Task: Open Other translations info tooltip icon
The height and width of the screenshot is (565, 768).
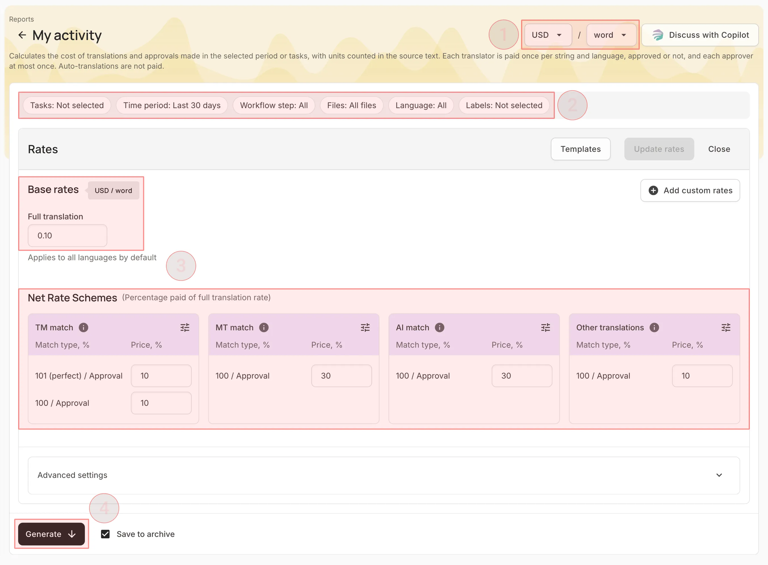Action: tap(654, 327)
